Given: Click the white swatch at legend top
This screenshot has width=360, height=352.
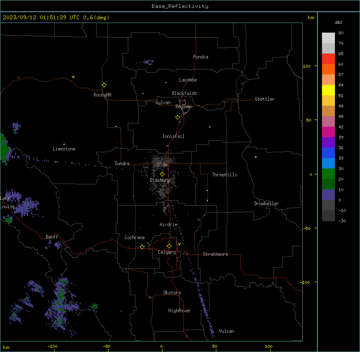Looking at the screenshot, I should [x=328, y=38].
